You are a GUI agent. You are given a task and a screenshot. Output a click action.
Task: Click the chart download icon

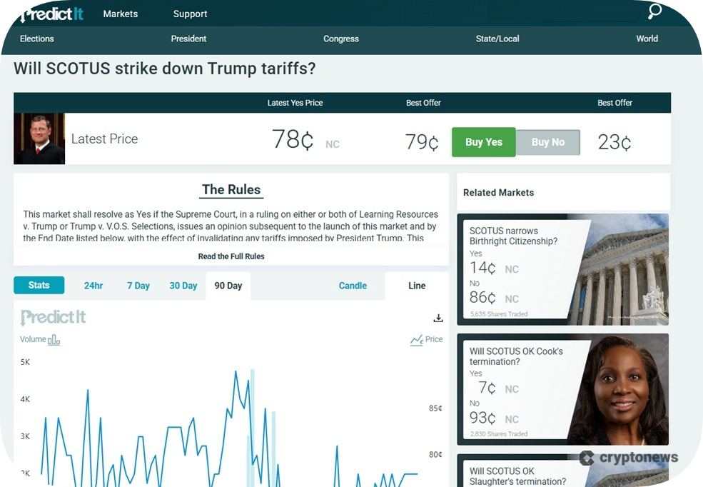(438, 318)
